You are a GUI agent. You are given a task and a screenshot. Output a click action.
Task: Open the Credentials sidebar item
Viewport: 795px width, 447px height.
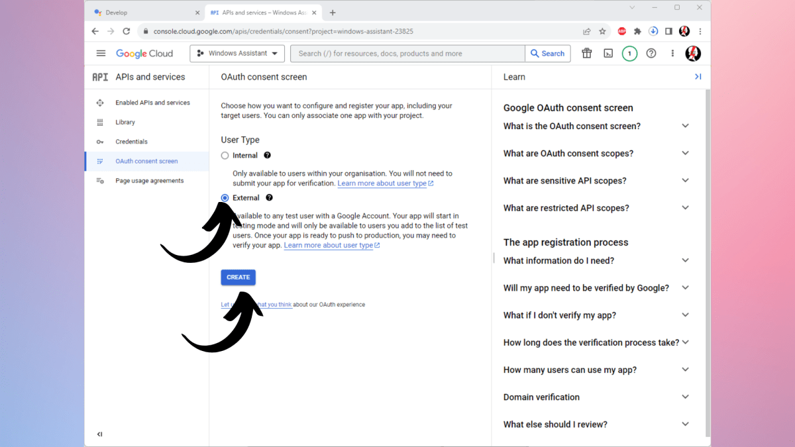click(146, 142)
